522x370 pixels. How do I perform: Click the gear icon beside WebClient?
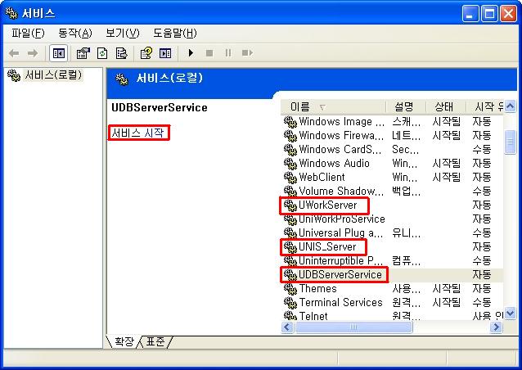[290, 178]
